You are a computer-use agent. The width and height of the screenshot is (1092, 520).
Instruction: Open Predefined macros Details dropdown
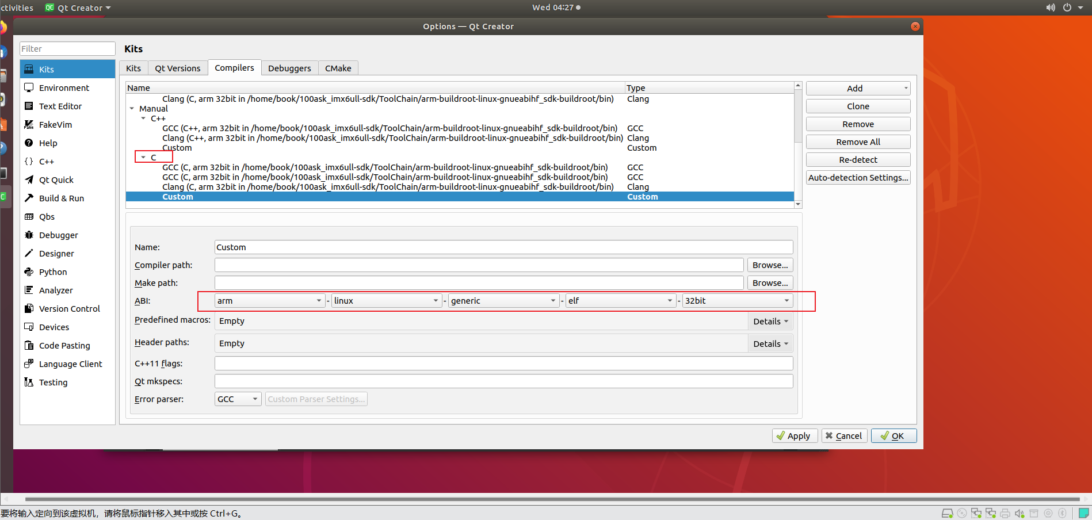pos(770,321)
